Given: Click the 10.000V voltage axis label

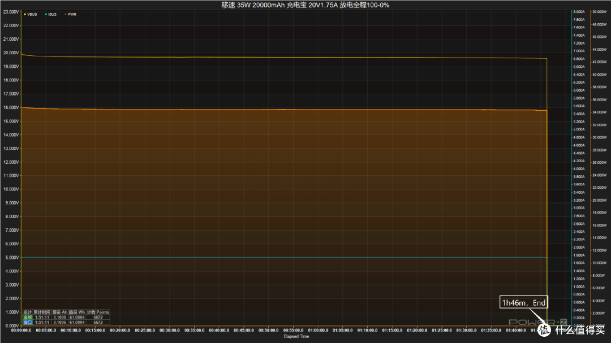Looking at the screenshot, I should coord(11,189).
